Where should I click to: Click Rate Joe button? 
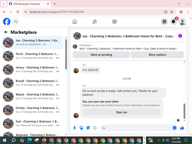122,112
